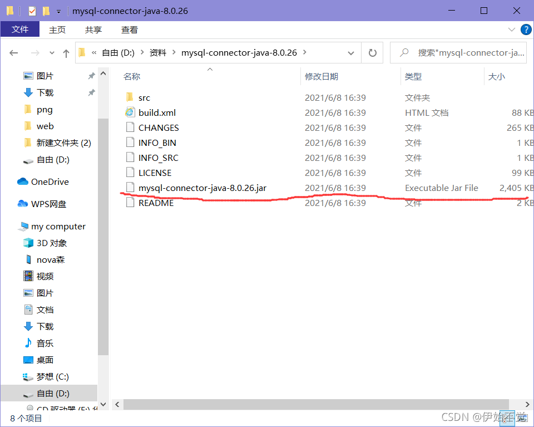534x427 pixels.
Task: Click the sidebar scroll down arrow
Action: tap(103, 404)
